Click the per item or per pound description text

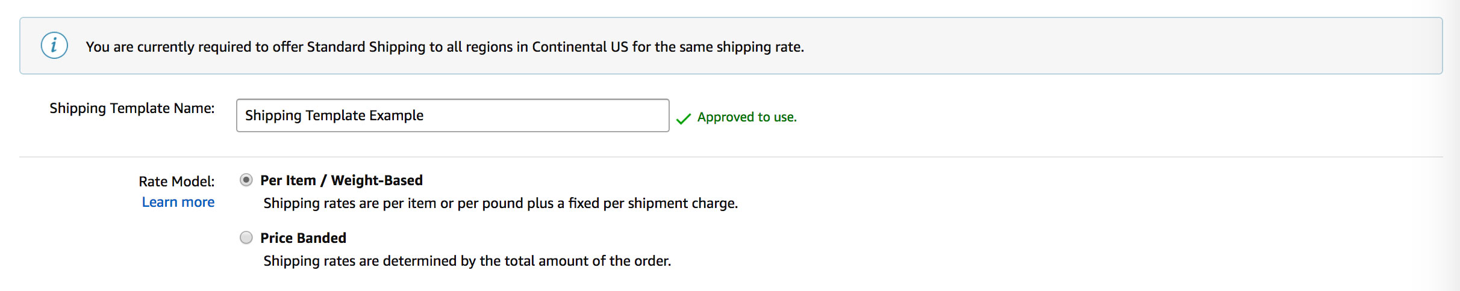[x=501, y=203]
